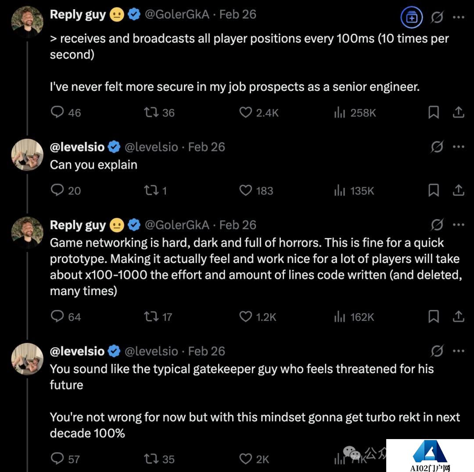View analytics of the 258K views tweet

[x=340, y=113]
